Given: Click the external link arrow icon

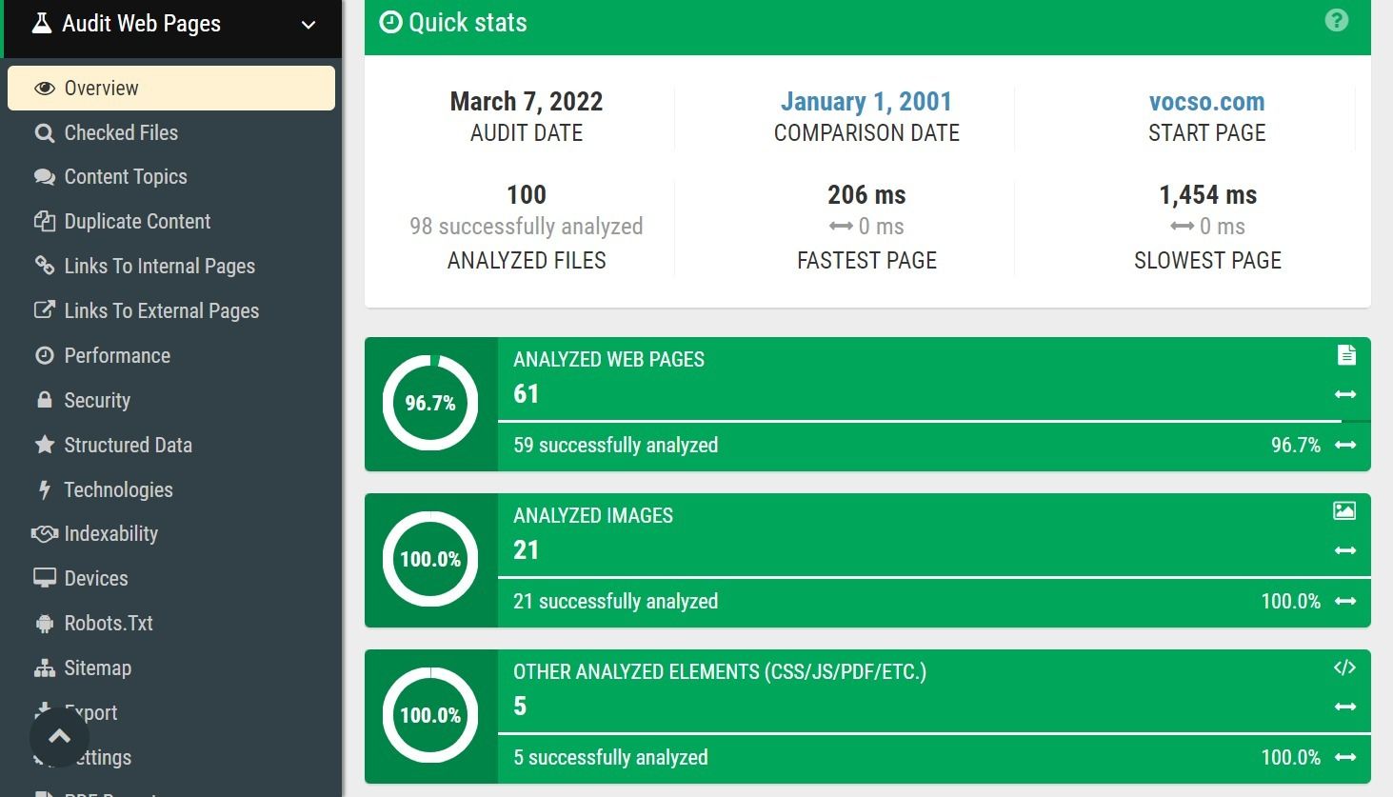Looking at the screenshot, I should point(45,309).
